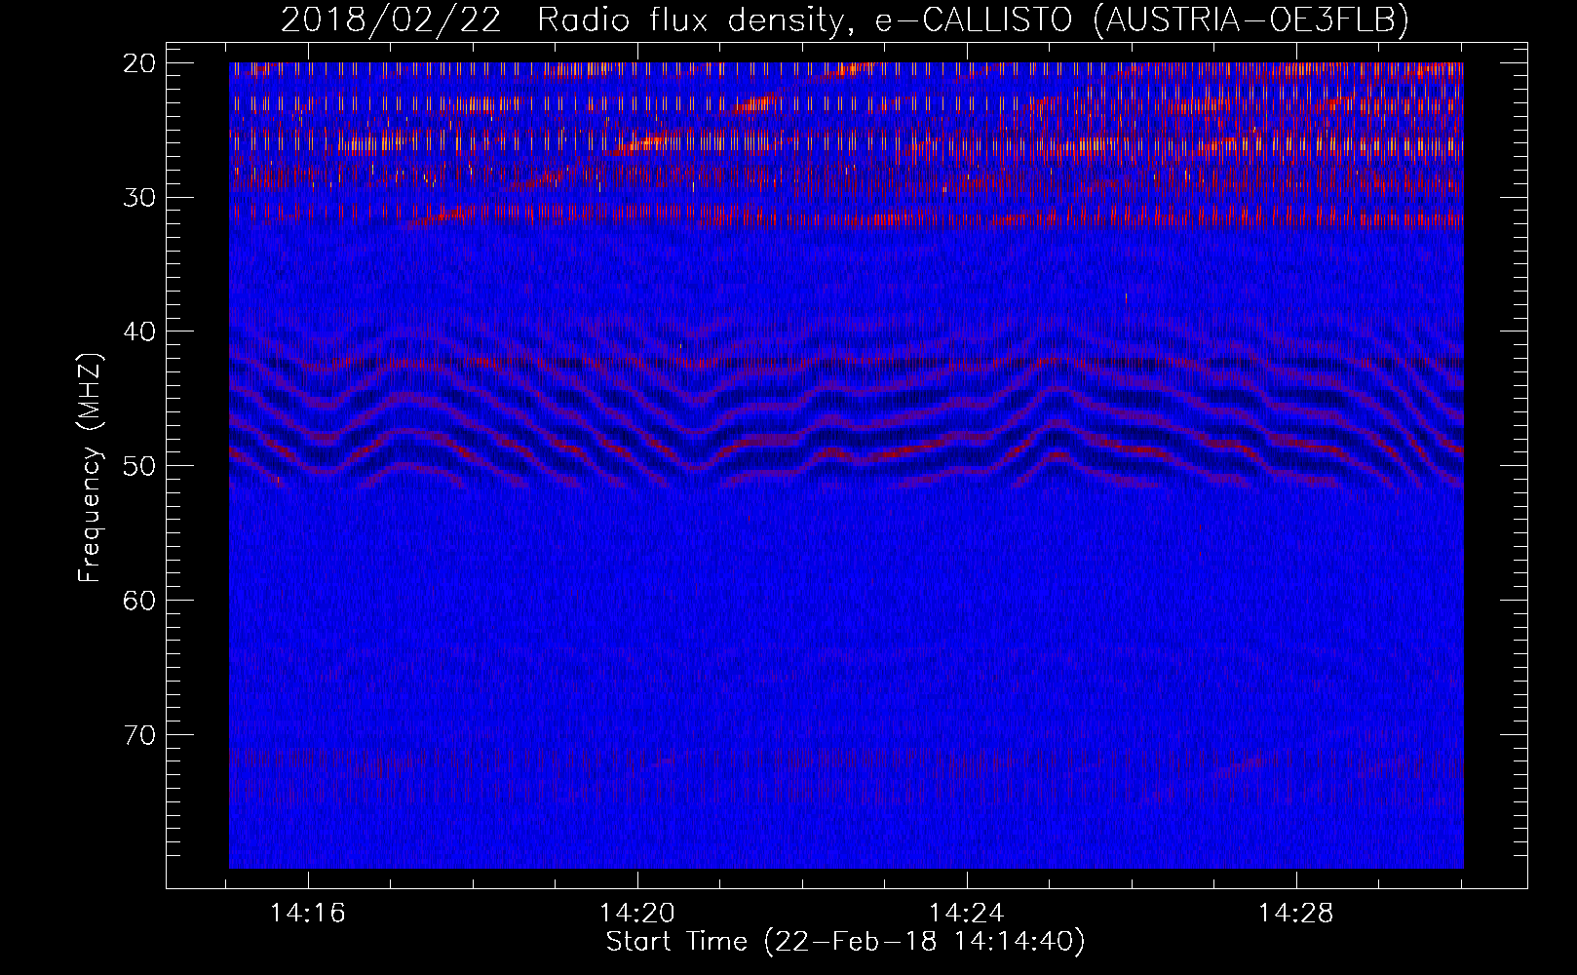The width and height of the screenshot is (1577, 975).
Task: Click the 'Start Time (22-Feb-18 14:14:40)' axis label
Action: pyautogui.click(x=845, y=942)
